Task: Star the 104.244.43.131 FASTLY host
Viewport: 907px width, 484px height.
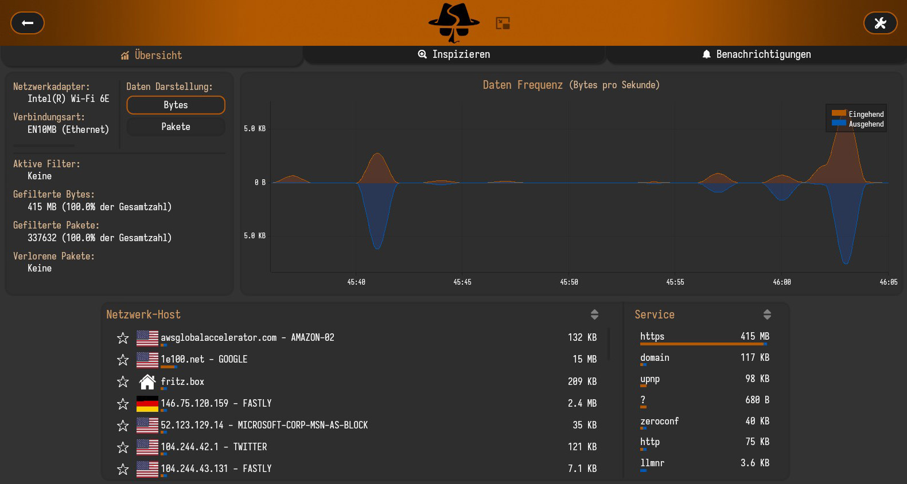Action: tap(123, 469)
